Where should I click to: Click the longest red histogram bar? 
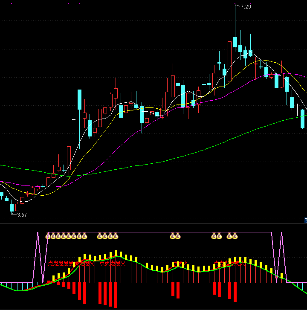[x=116, y=295]
